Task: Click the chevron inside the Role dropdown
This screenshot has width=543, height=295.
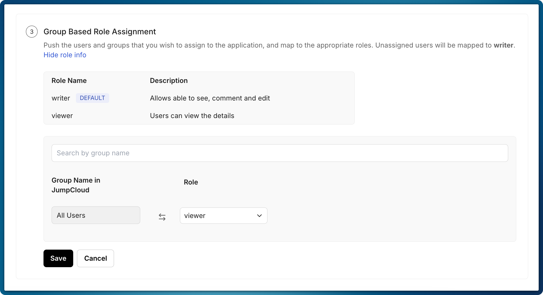Action: click(x=259, y=216)
